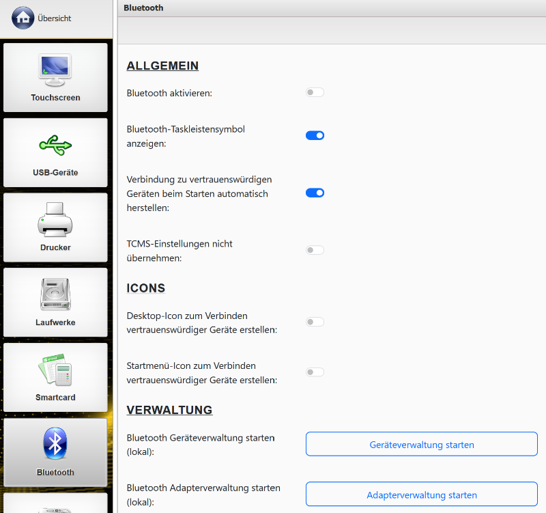The width and height of the screenshot is (546, 513).
Task: Open the Drucker printer icon
Action: (55, 220)
